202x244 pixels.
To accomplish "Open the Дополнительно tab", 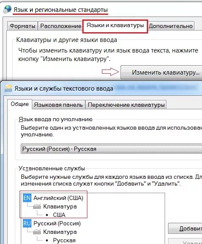I will click(x=171, y=26).
